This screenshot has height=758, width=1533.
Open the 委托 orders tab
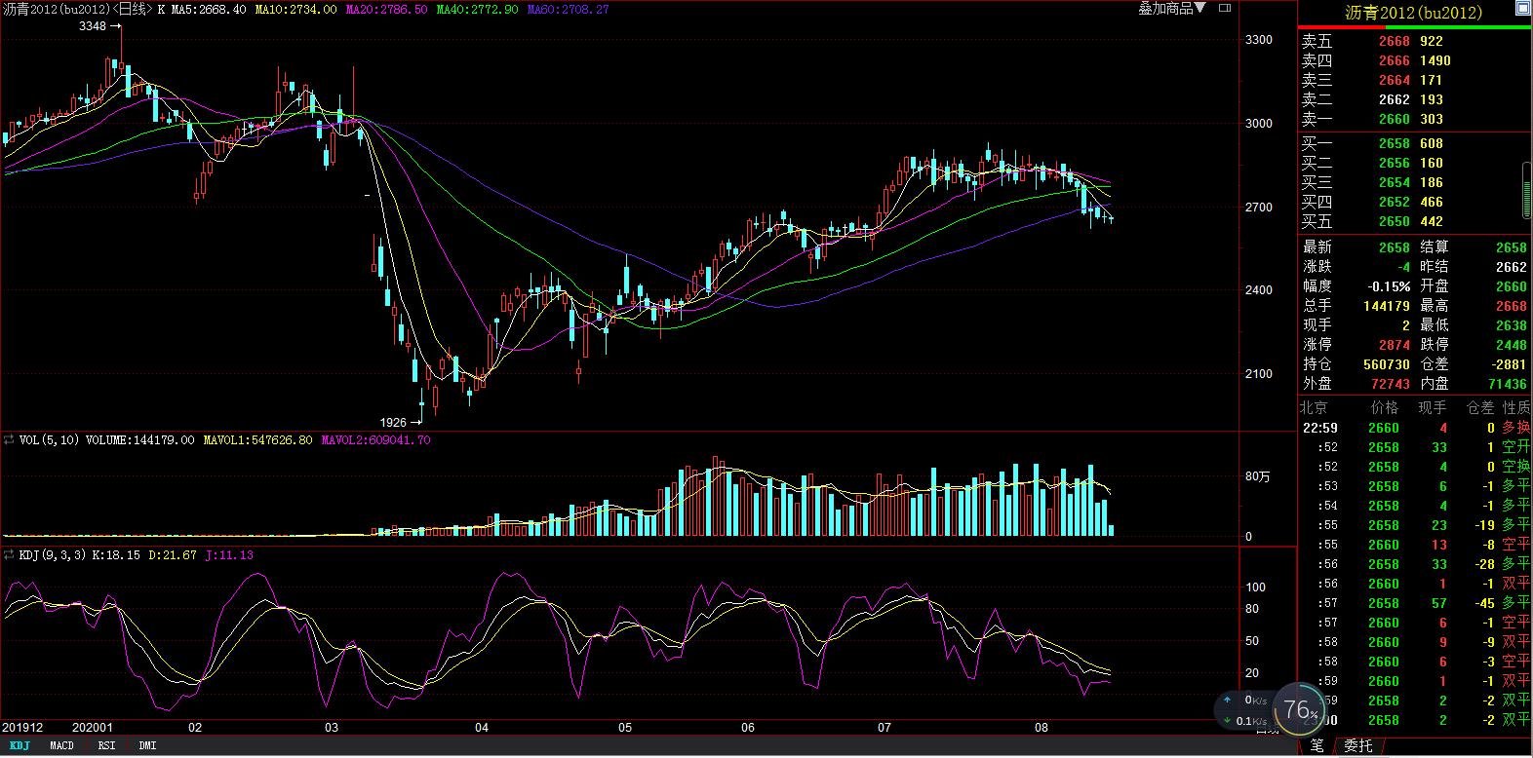tap(1358, 745)
